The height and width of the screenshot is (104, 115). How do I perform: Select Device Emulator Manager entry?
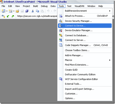pyautogui.click(x=85, y=30)
